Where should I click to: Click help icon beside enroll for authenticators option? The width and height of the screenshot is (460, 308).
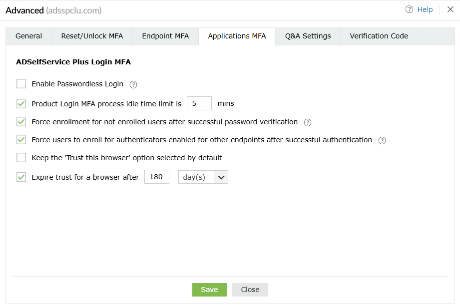(382, 140)
